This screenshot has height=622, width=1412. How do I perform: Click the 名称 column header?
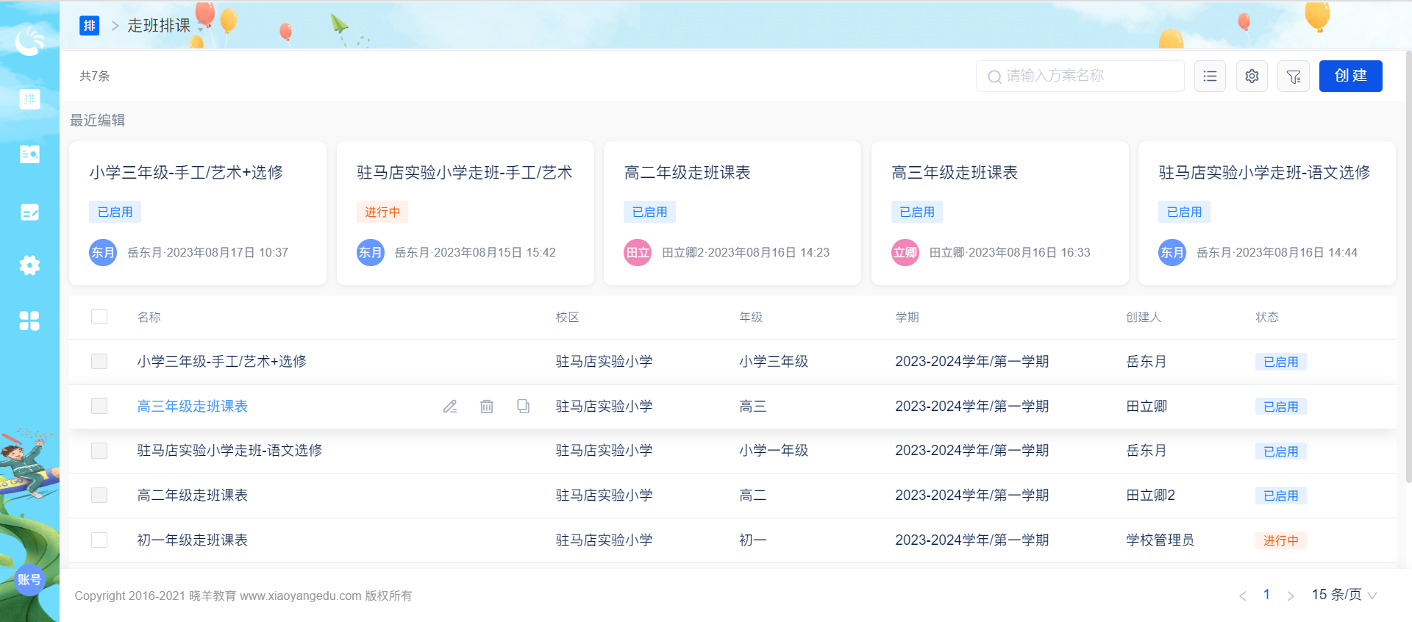tap(149, 317)
